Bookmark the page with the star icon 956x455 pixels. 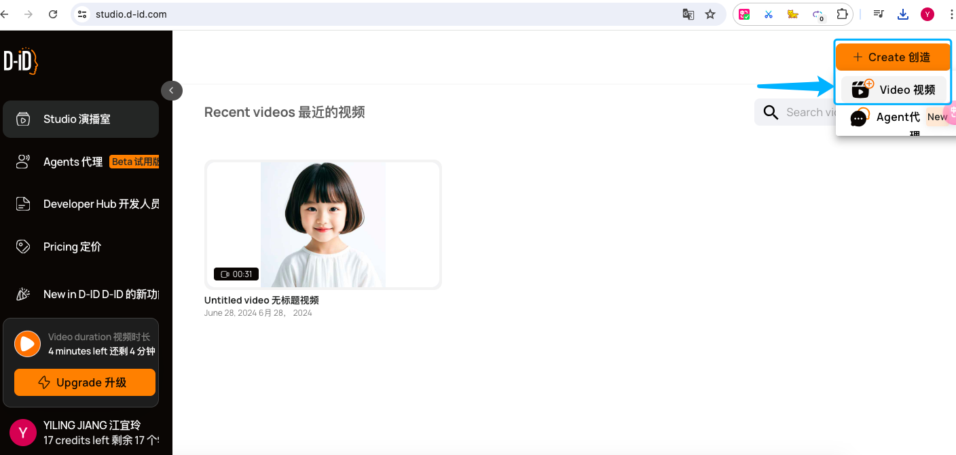(x=710, y=14)
